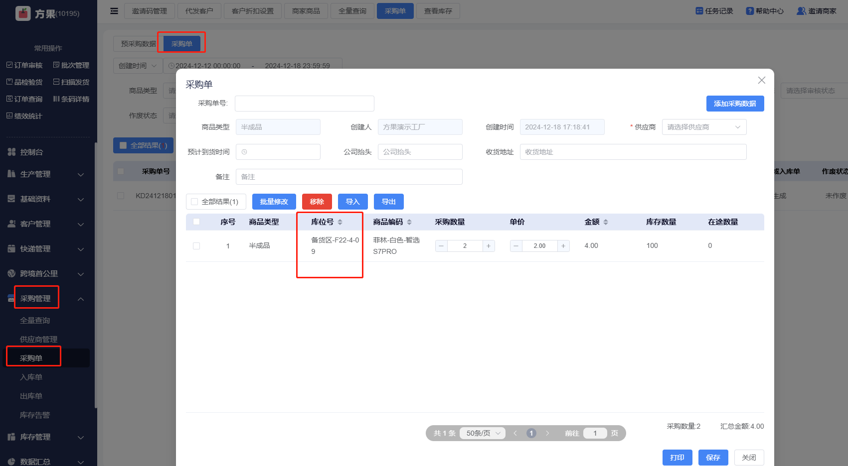The height and width of the screenshot is (466, 848).
Task: Open the 帮助中心 help center icon
Action: coord(750,11)
